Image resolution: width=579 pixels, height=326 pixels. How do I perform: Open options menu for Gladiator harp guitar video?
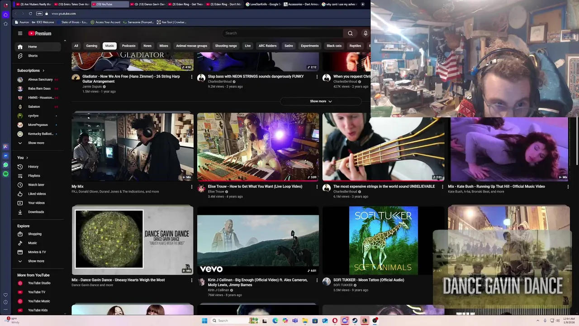pyautogui.click(x=192, y=77)
